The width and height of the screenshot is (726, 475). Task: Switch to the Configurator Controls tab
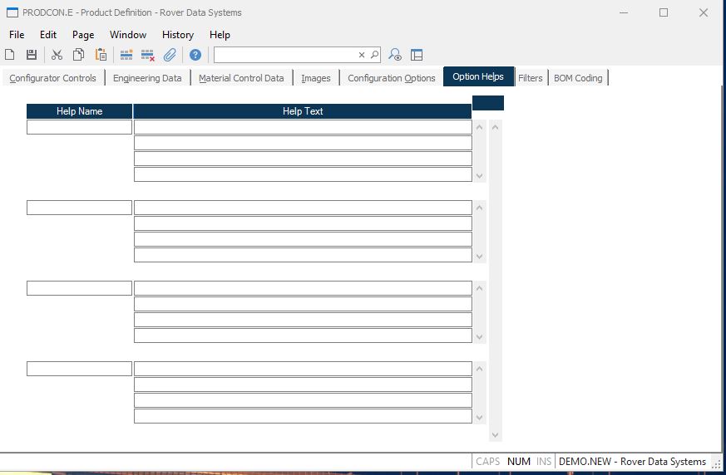52,78
